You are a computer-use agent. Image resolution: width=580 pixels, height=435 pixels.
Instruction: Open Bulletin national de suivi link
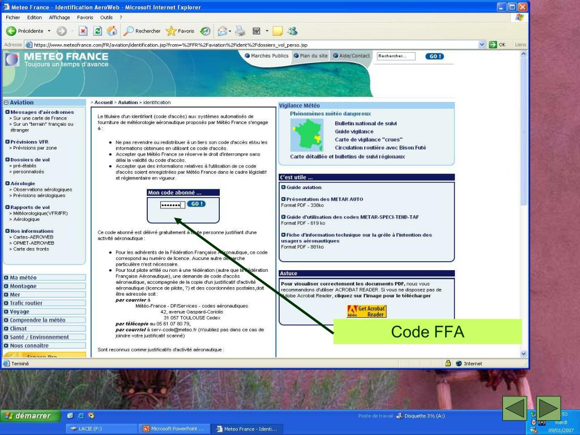[x=365, y=123]
